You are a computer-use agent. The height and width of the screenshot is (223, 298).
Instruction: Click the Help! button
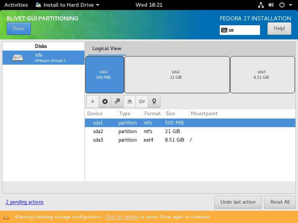coord(279,29)
